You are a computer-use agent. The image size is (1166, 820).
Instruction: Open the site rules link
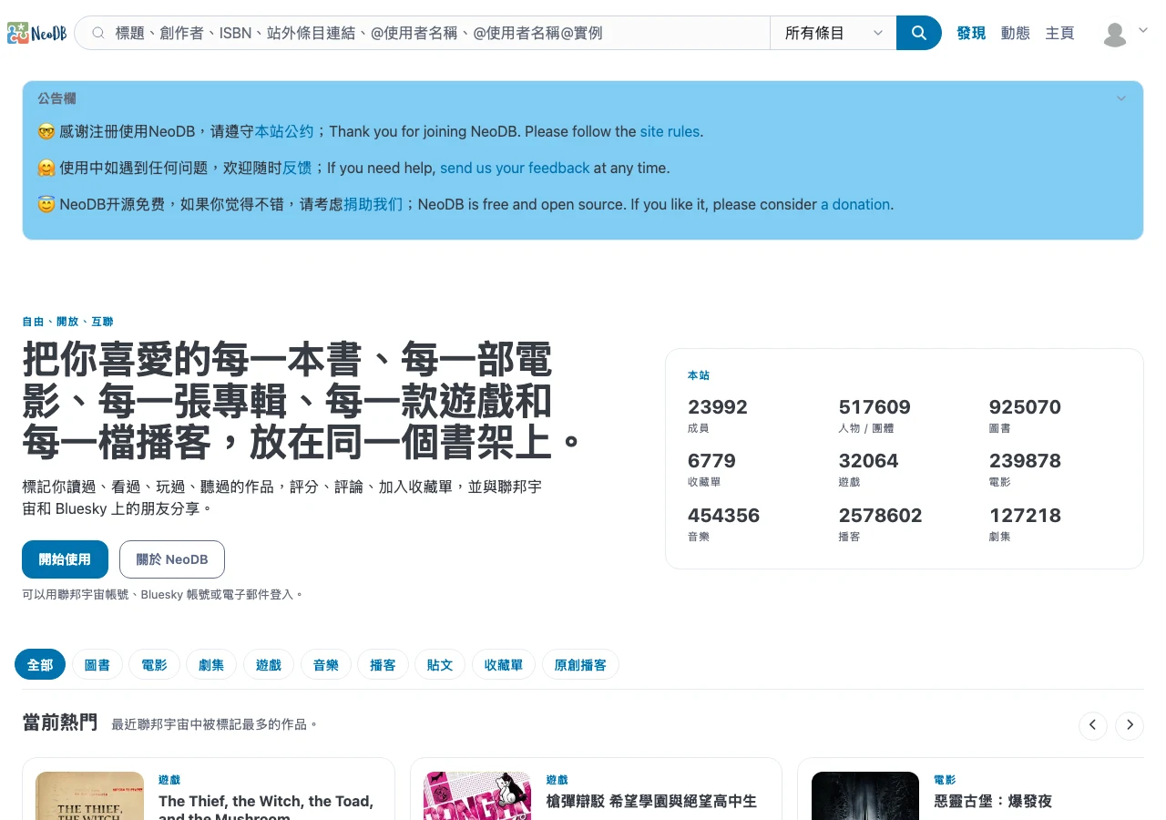tap(670, 131)
